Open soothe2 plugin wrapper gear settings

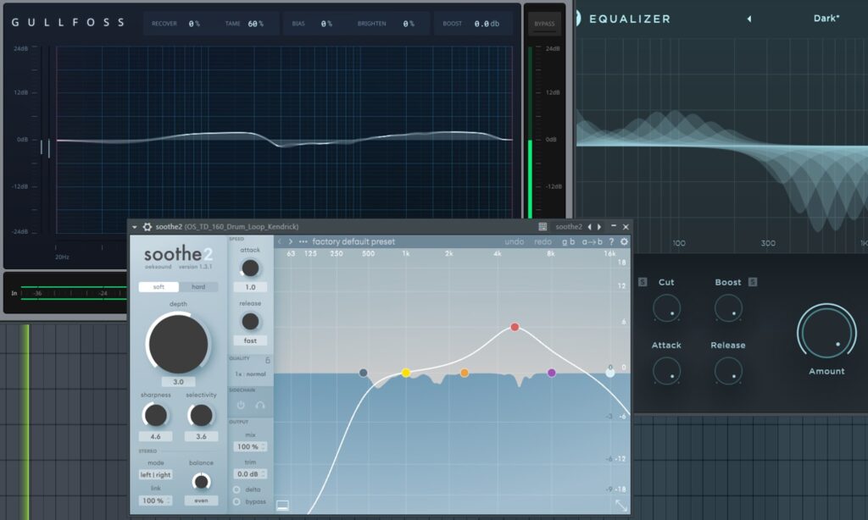pos(147,227)
